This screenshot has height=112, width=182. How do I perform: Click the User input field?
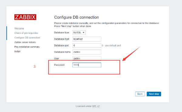[x=87, y=58]
